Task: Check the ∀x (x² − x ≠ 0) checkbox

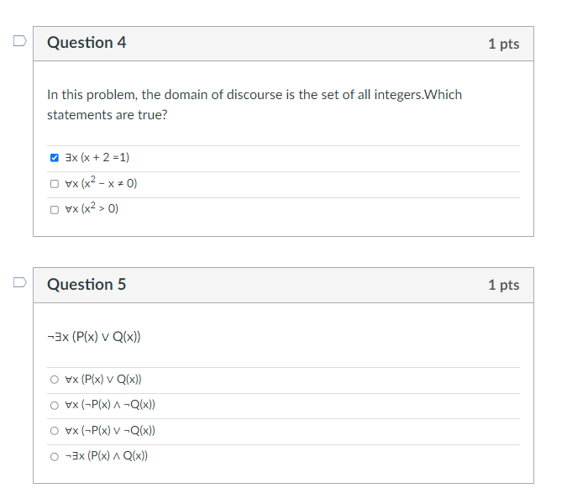Action: pyautogui.click(x=55, y=184)
